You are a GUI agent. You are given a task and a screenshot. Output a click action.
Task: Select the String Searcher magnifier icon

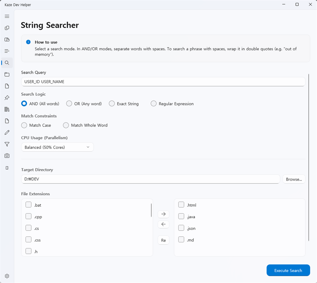[7, 63]
